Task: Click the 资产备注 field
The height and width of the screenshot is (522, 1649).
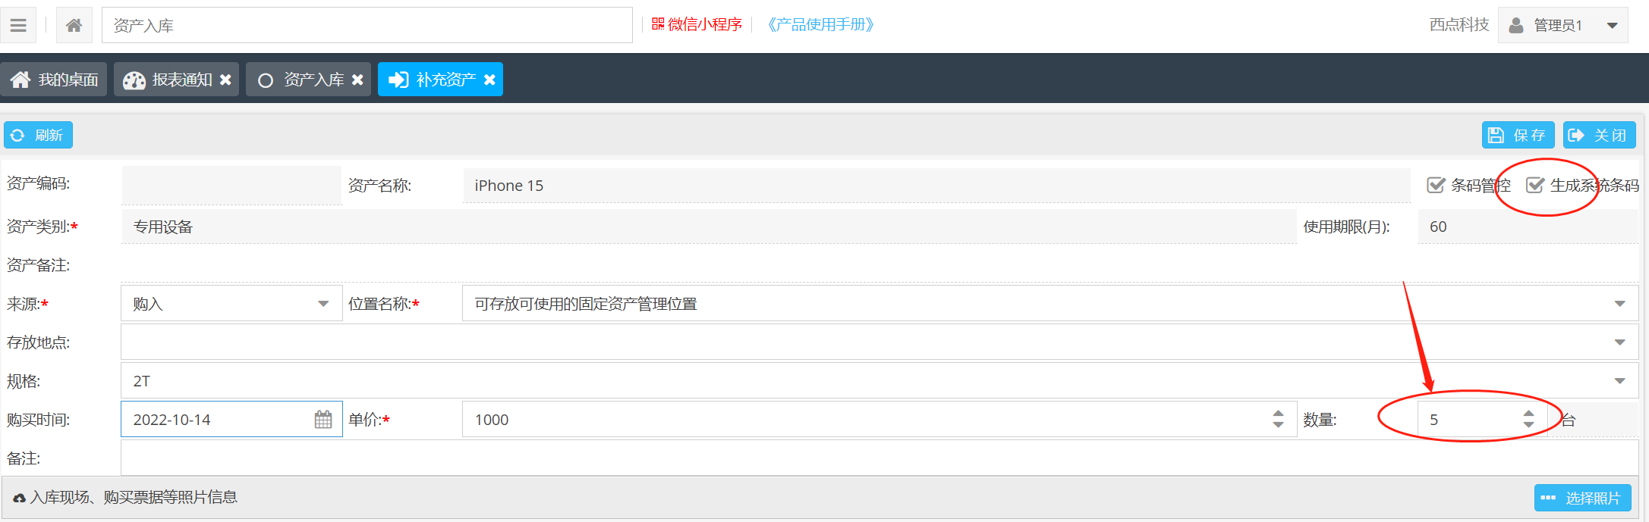Action: click(x=880, y=265)
